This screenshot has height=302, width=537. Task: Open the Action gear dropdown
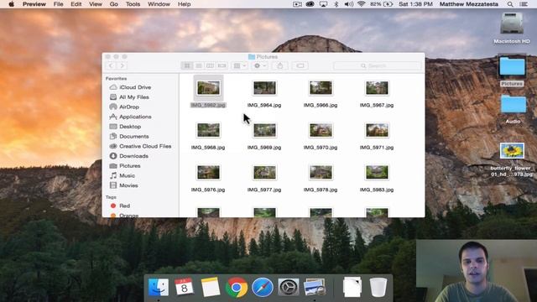(x=260, y=65)
